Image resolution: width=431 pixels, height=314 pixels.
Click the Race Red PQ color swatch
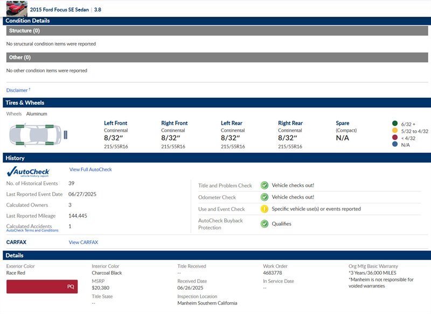pyautogui.click(x=42, y=286)
